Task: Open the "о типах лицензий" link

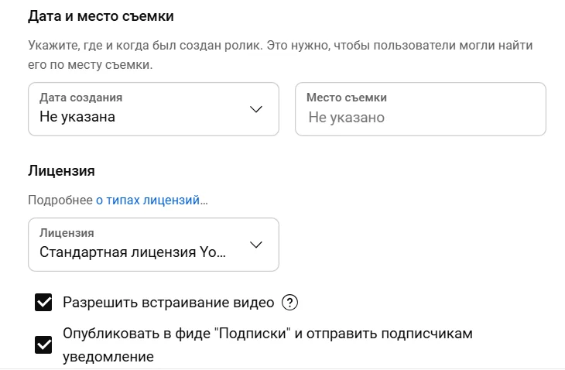Action: pos(152,200)
